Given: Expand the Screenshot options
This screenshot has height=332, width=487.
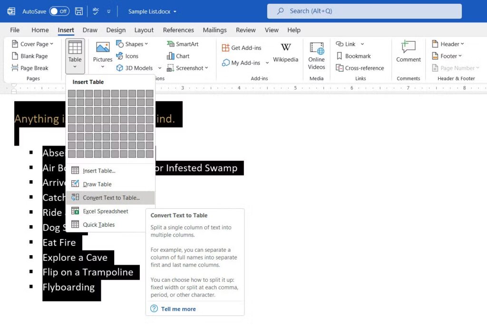Looking at the screenshot, I should [x=188, y=68].
